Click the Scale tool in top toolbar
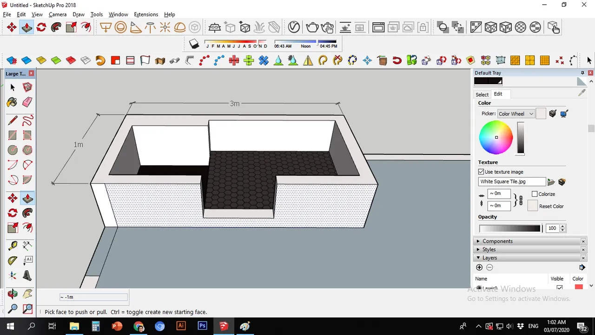The width and height of the screenshot is (595, 335). coord(71,27)
